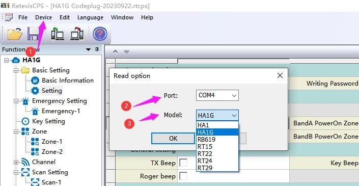Collapse the Basic Setting tree node
This screenshot has height=186, width=359.
[16, 70]
